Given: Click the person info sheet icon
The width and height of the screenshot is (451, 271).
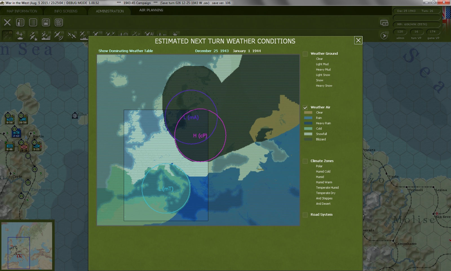Looking at the screenshot, I should 20,23.
